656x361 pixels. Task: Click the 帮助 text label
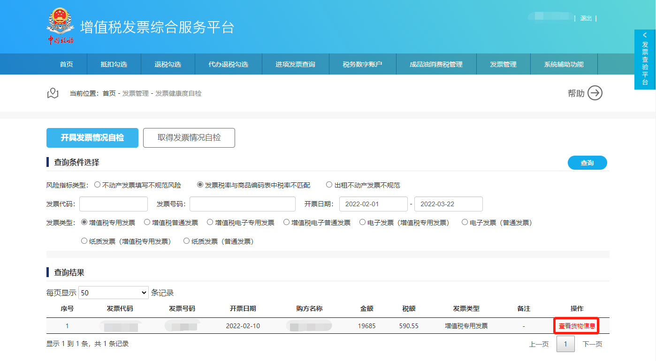[576, 93]
